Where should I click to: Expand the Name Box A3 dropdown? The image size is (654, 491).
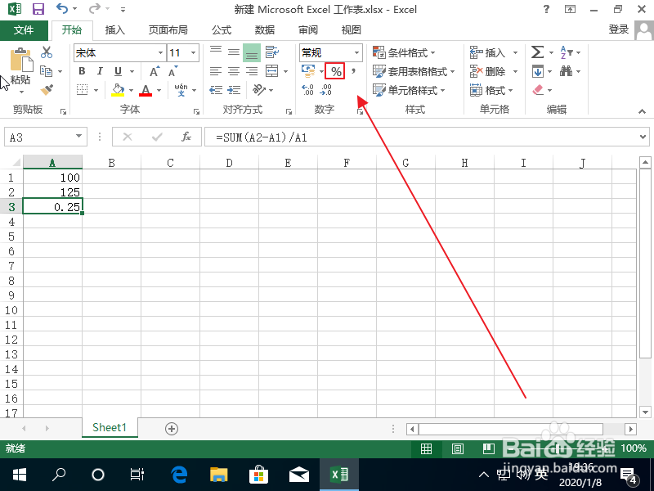(78, 137)
